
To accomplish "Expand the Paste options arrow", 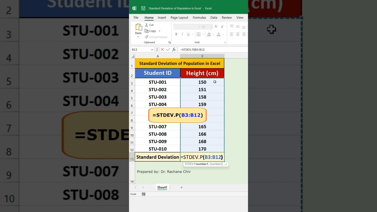I will pos(138,37).
